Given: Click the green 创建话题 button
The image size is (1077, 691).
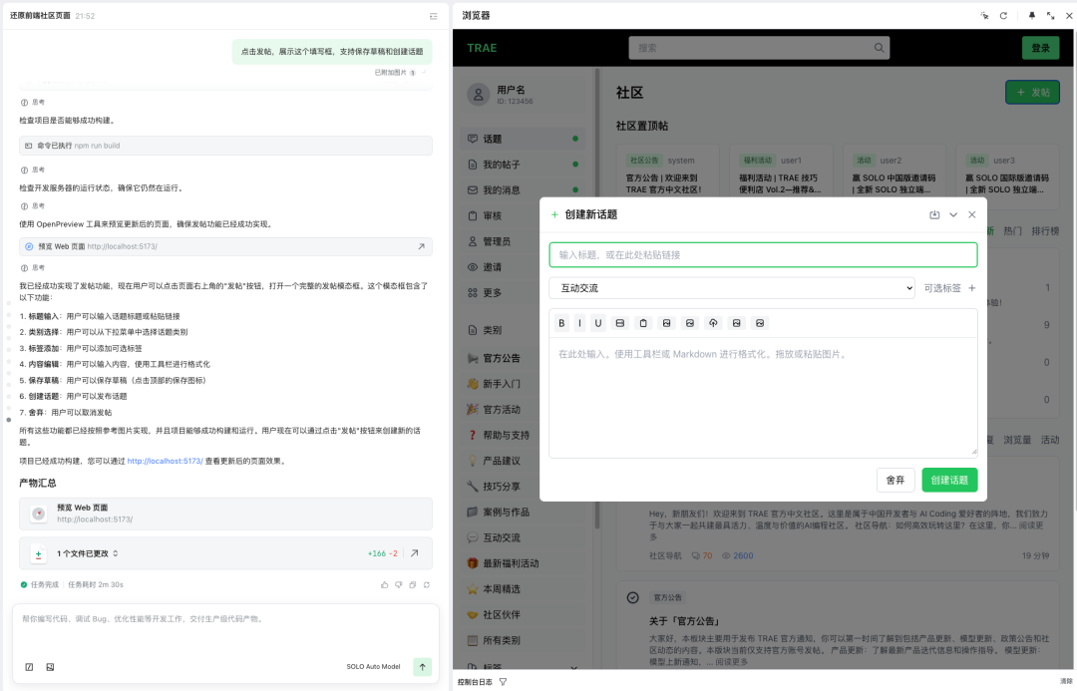Looking at the screenshot, I should pos(948,480).
